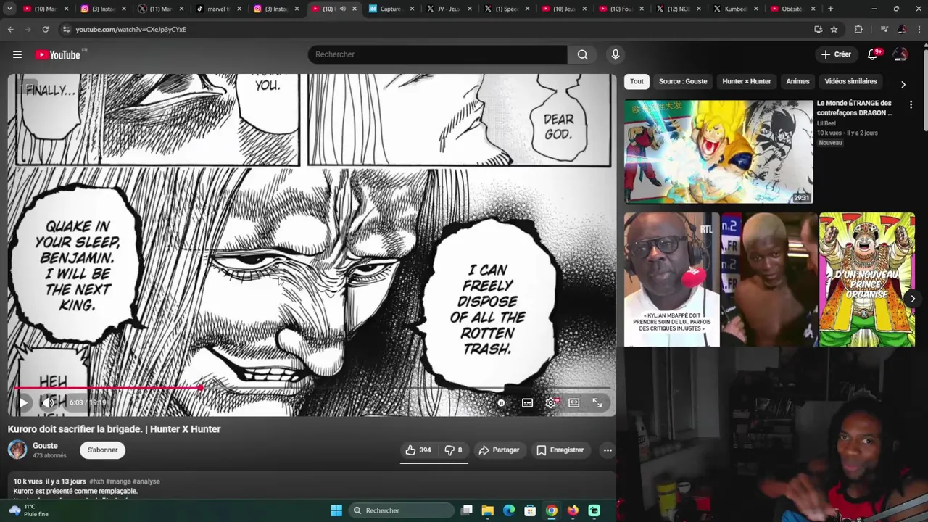Screen dimensions: 928x522
Task: Start voice search with the microphone icon
Action: pos(616,54)
